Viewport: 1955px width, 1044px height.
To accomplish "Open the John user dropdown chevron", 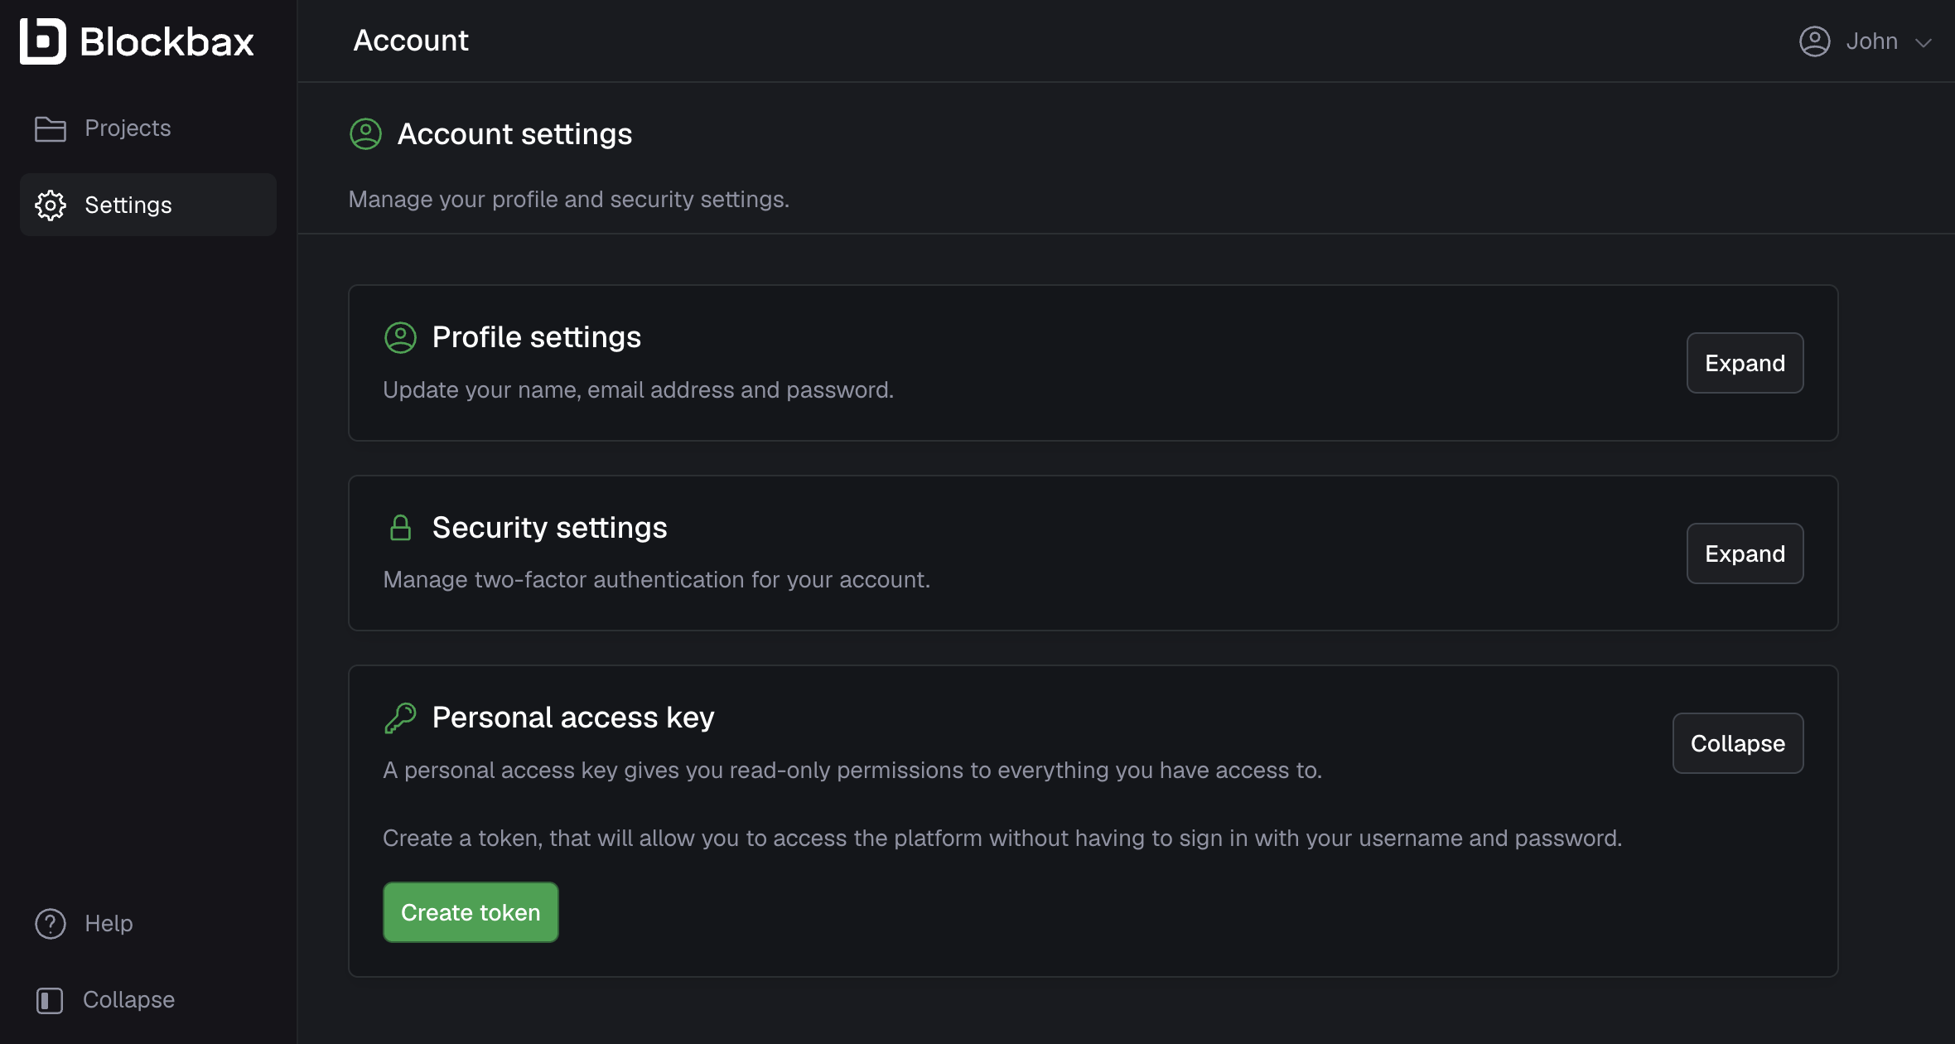I will point(1924,42).
